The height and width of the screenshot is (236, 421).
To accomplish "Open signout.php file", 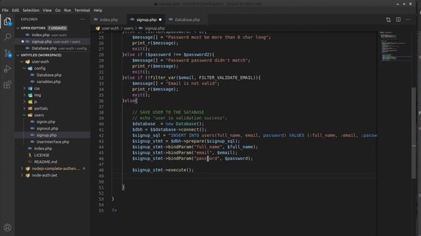I will click(x=53, y=128).
